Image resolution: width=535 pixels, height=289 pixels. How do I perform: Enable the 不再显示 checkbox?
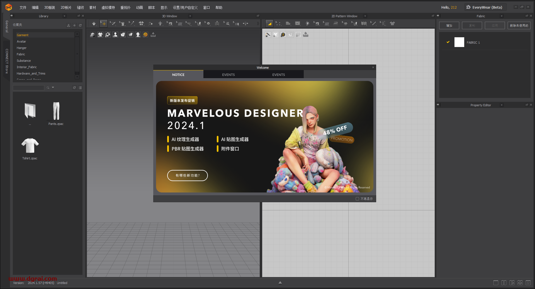pyautogui.click(x=357, y=199)
